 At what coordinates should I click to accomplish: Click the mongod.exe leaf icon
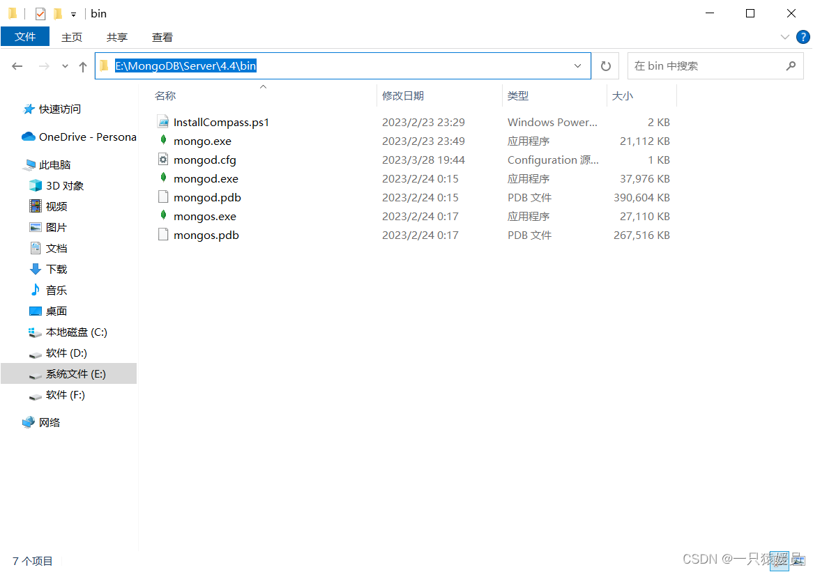click(x=163, y=178)
